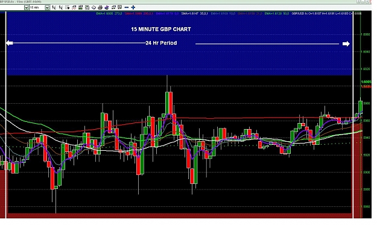Click the GBP/USD OHLC readout text

(326, 13)
